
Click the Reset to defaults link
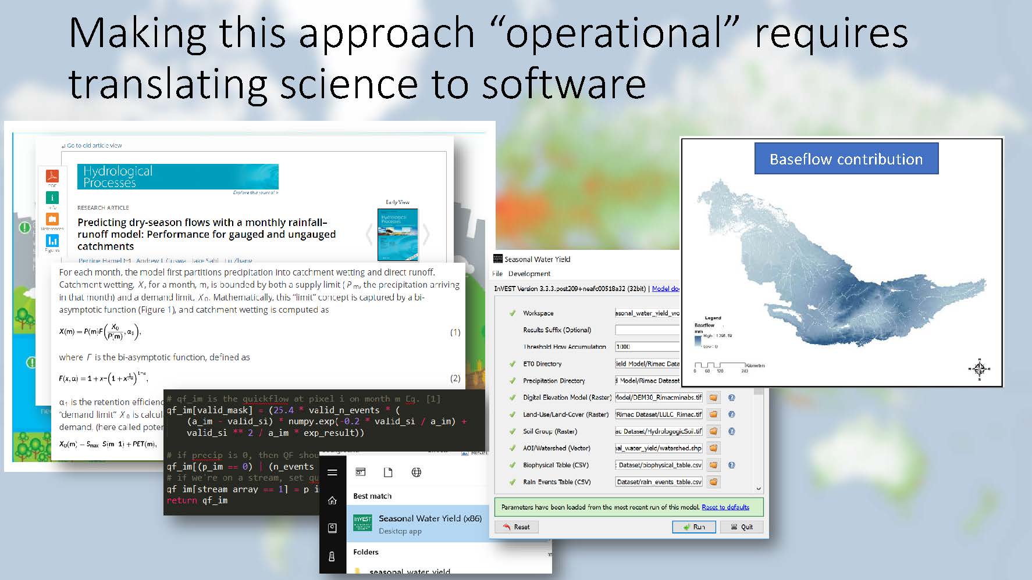(725, 507)
